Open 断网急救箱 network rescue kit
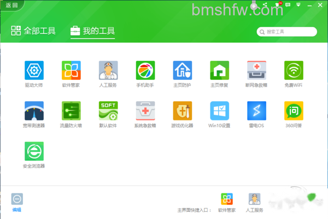Image resolution: width=328 pixels, height=219 pixels. coord(257,71)
